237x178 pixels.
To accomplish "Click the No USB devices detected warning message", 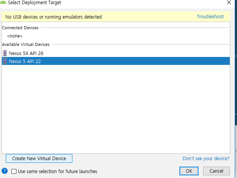I will point(53,17).
